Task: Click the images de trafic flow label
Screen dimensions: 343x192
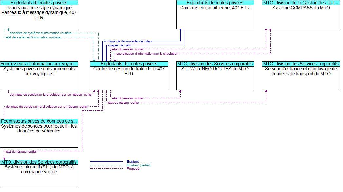Action: pos(120,45)
